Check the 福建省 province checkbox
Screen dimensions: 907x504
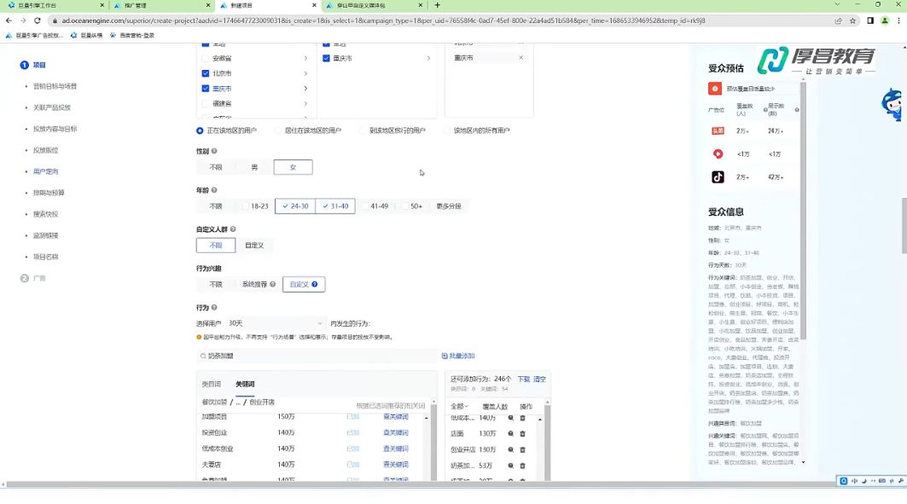[206, 103]
